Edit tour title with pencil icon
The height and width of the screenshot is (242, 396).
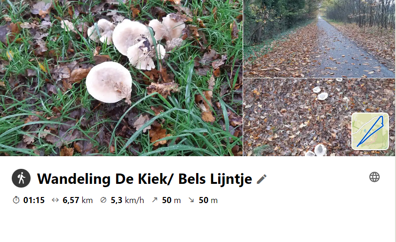(261, 179)
